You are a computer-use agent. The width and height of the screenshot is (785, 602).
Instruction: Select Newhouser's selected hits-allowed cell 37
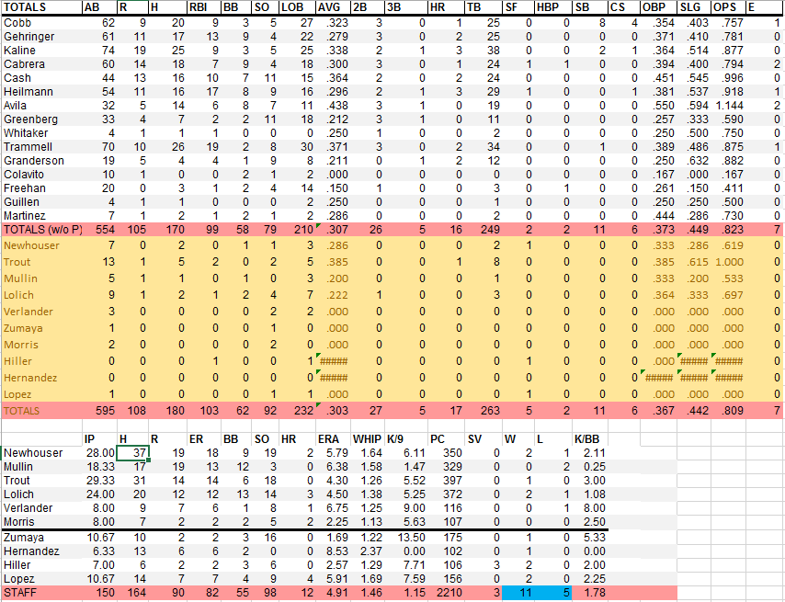click(132, 453)
